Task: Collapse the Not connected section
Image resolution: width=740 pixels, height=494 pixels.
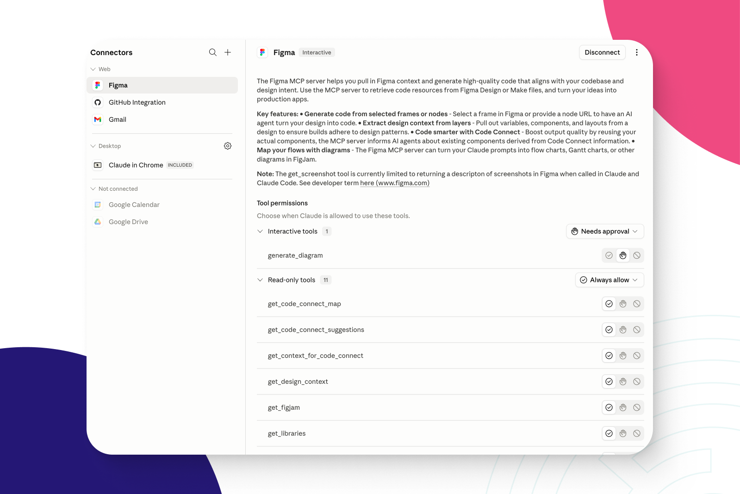Action: pos(93,189)
